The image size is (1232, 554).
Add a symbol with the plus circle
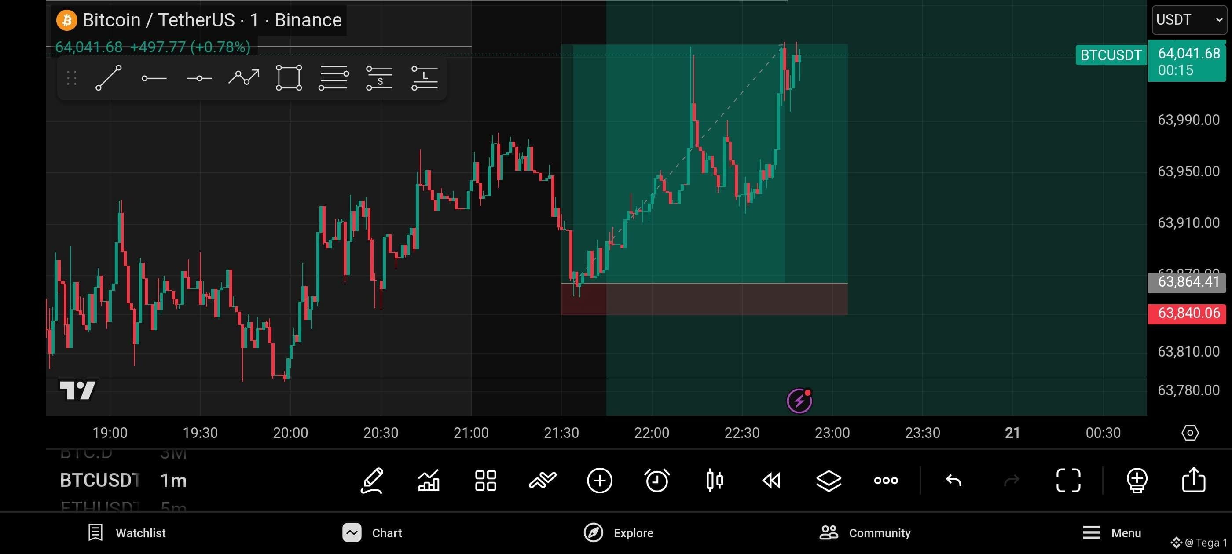point(600,481)
